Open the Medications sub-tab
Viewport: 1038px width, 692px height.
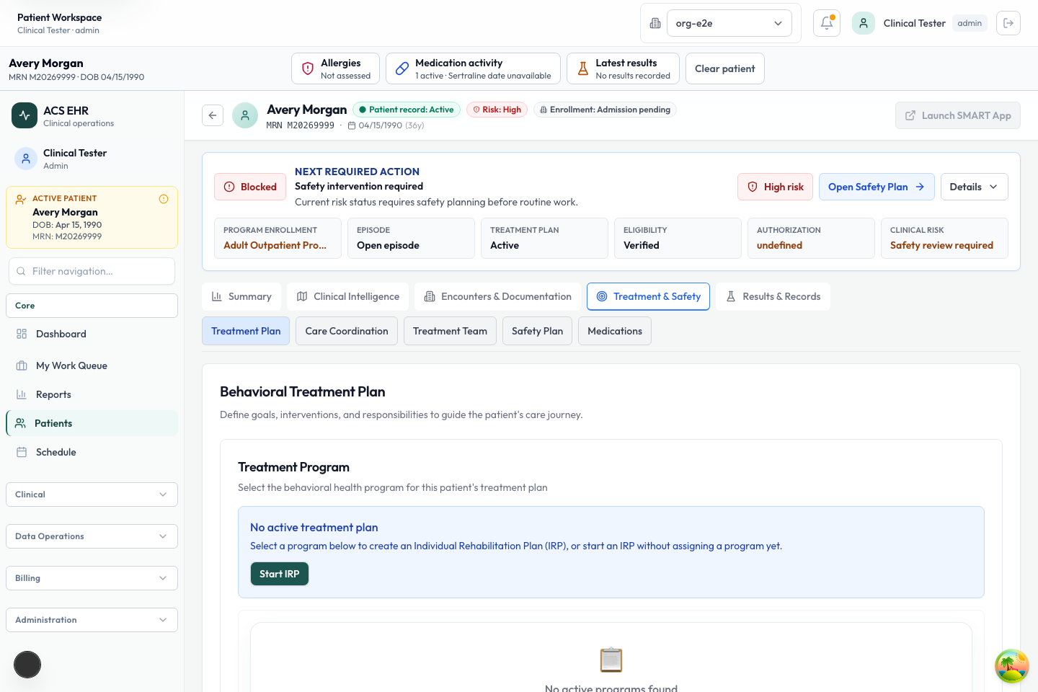(615, 331)
